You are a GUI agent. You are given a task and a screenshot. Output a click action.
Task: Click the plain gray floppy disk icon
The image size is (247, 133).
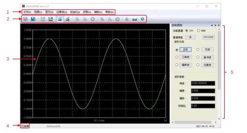43,19
